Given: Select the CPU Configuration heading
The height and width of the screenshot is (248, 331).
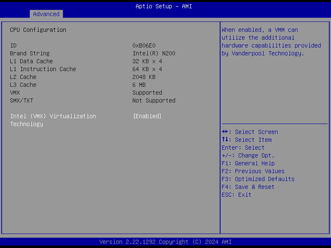Looking at the screenshot, I should 38,30.
